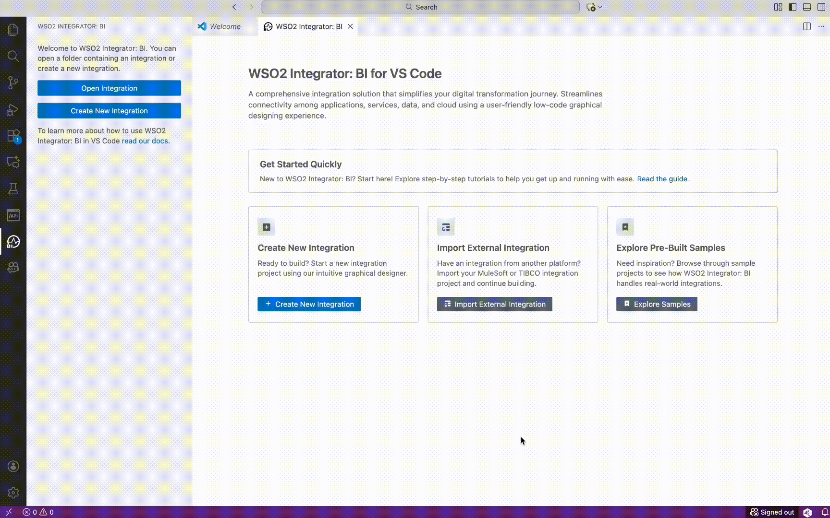
Task: Toggle the Primary Side Bar visibility
Action: pos(792,7)
